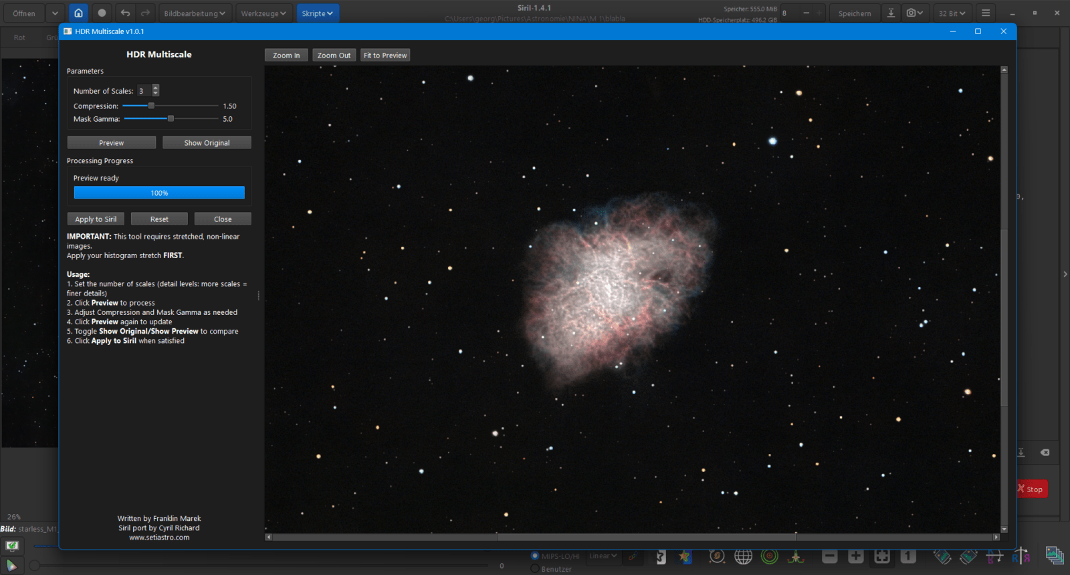The image size is (1070, 575).
Task: Click the green concentric circles icon
Action: pos(770,556)
